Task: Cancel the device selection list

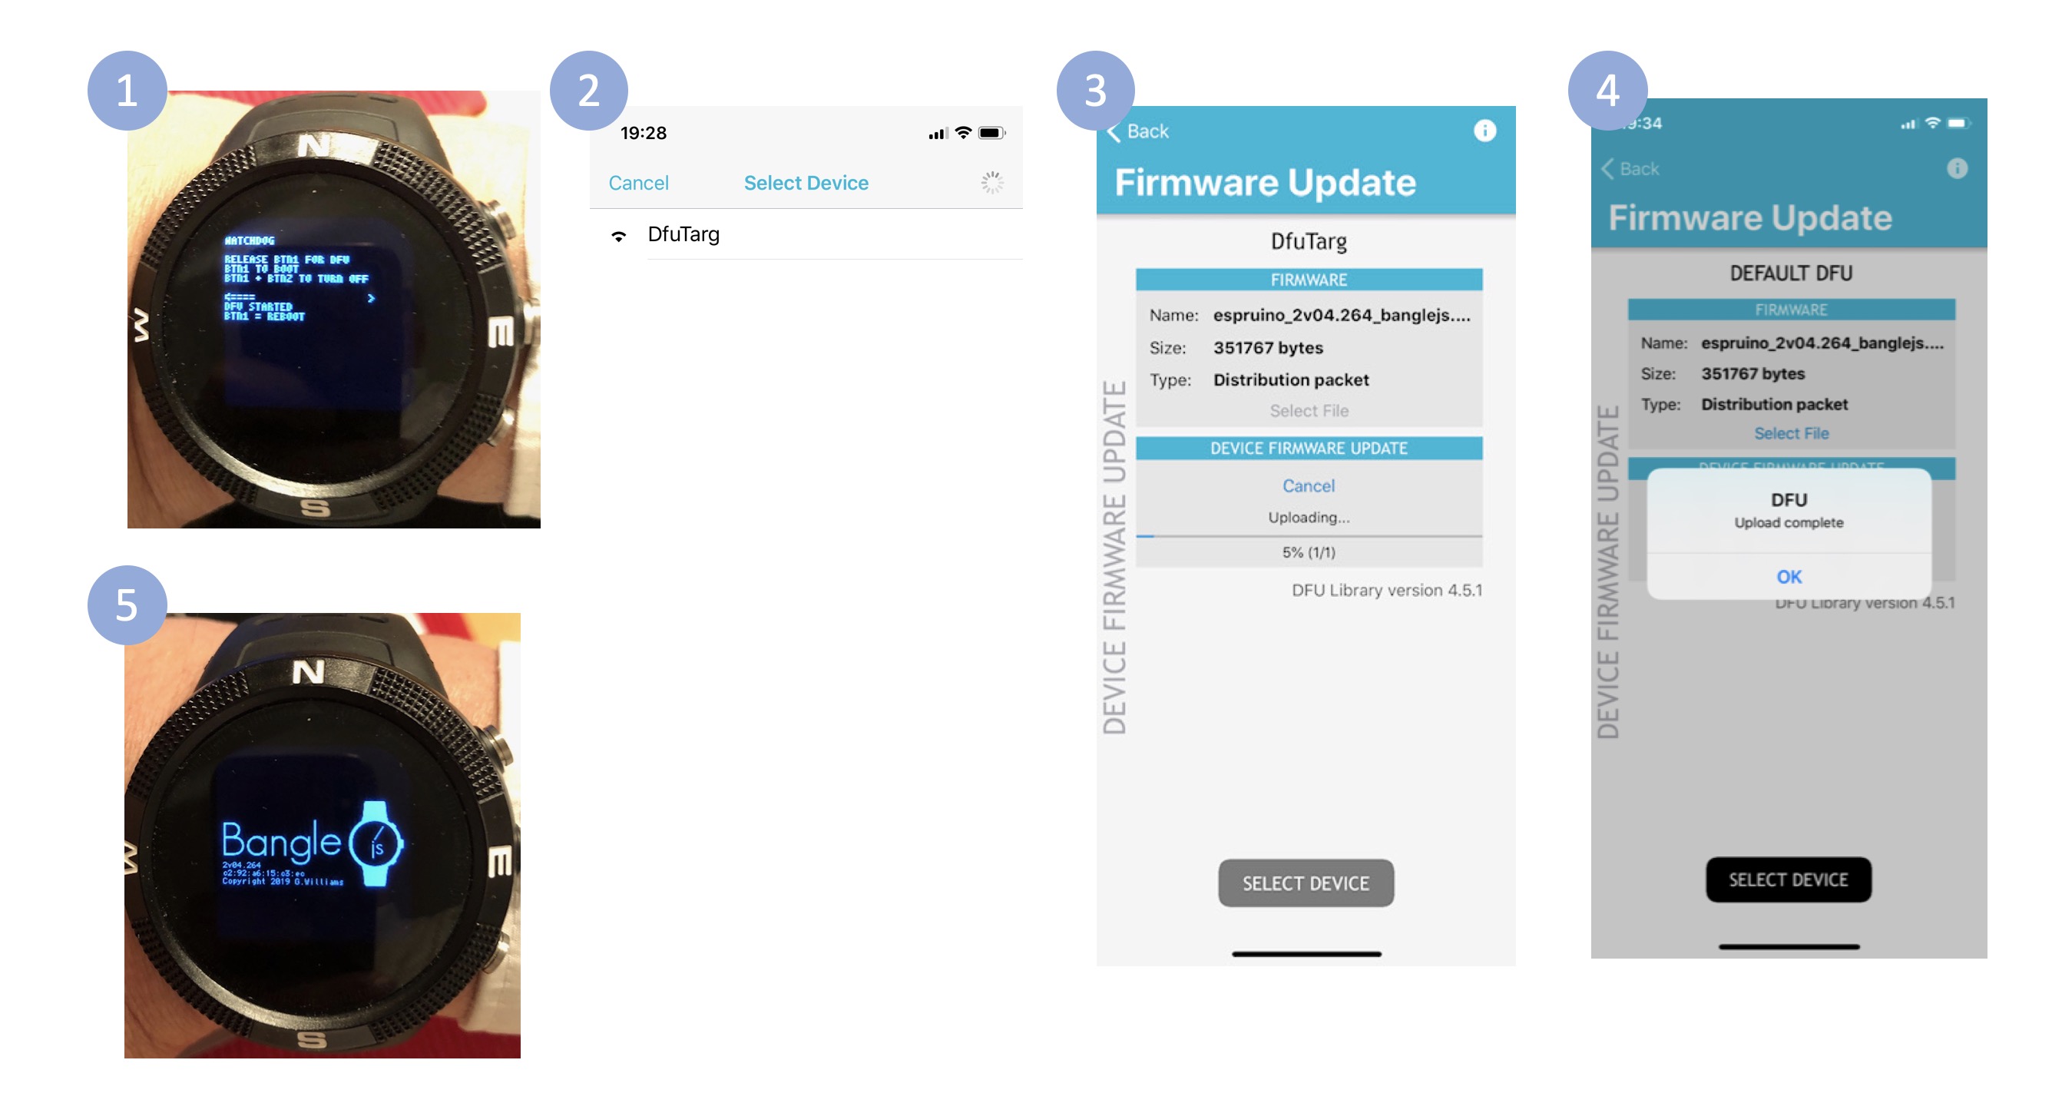Action: [x=638, y=183]
